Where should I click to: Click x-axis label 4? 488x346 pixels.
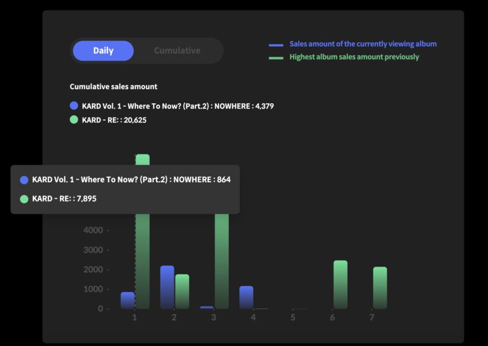pyautogui.click(x=253, y=317)
